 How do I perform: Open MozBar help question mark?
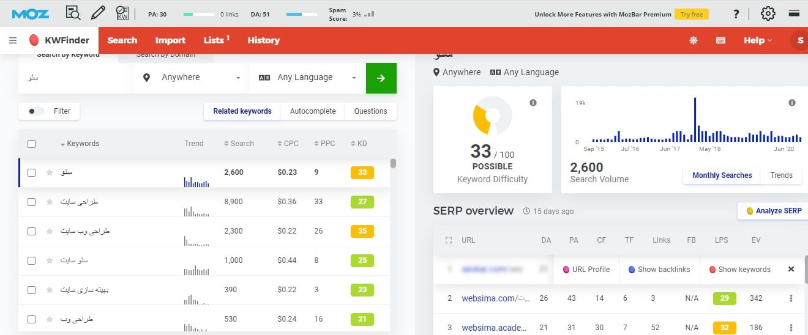pyautogui.click(x=736, y=14)
